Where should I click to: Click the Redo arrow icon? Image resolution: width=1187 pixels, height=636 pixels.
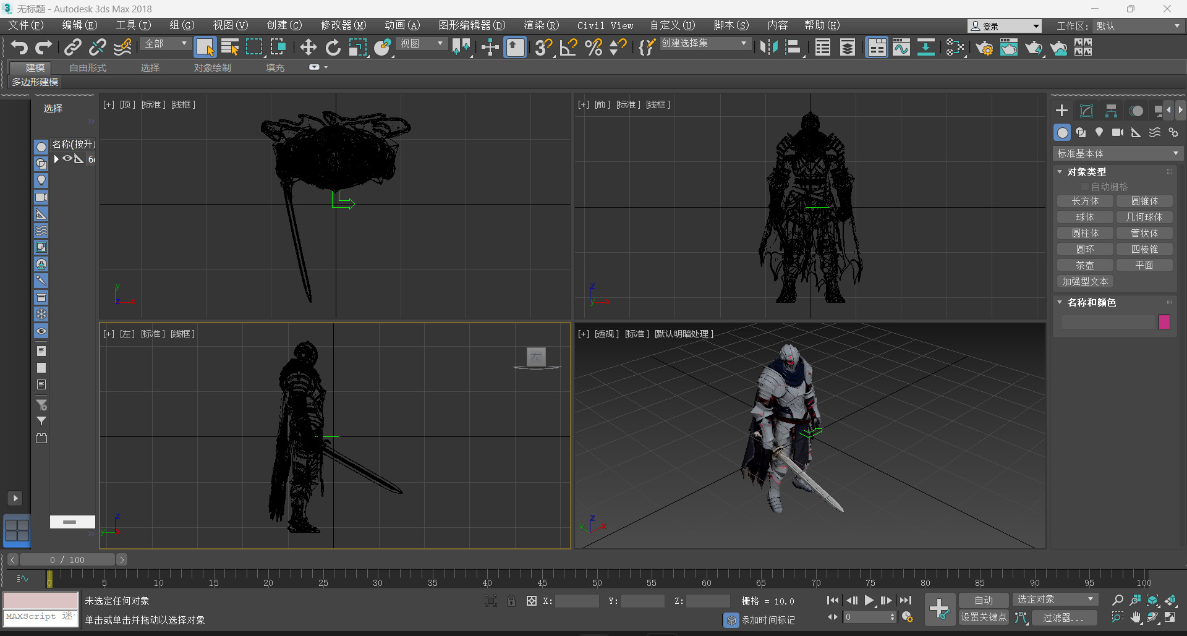click(x=43, y=47)
